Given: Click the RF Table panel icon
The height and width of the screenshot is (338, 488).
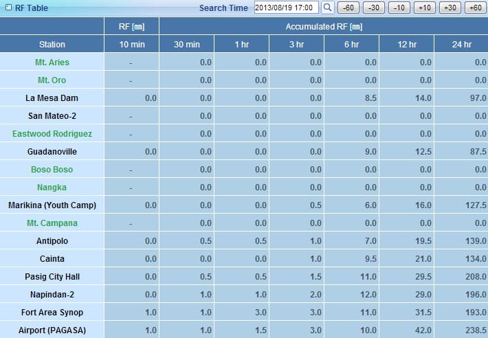Looking at the screenshot, I should click(8, 8).
